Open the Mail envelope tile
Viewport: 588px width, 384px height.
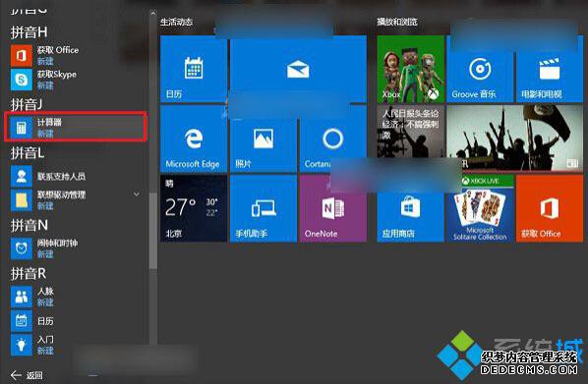[298, 69]
